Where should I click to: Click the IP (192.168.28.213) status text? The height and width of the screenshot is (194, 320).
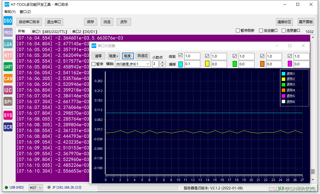[x=67, y=187]
